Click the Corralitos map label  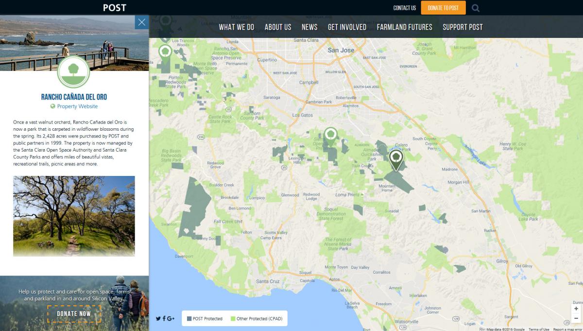coord(382,272)
